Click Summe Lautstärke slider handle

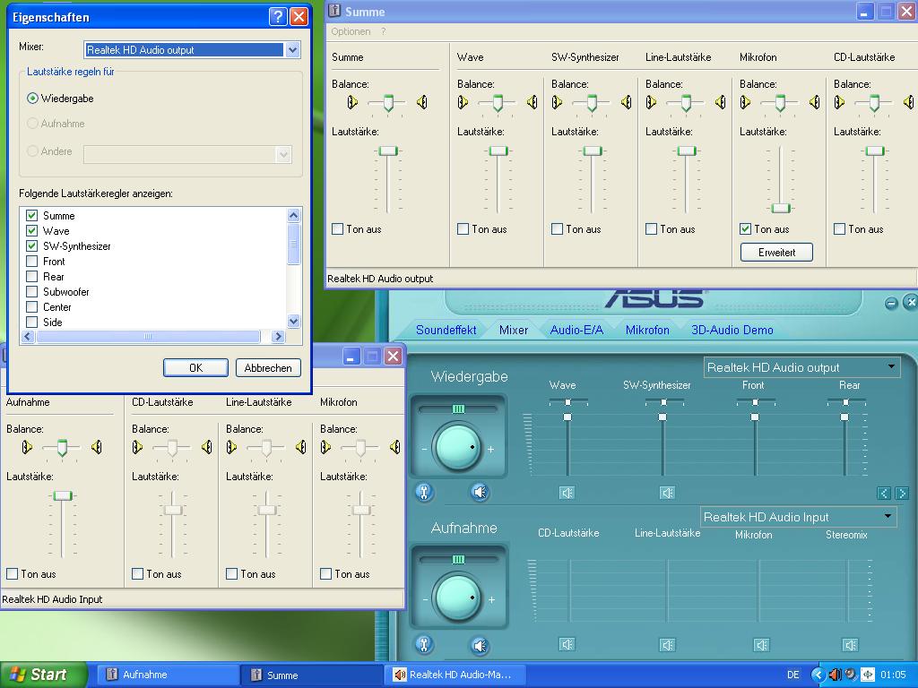(387, 150)
